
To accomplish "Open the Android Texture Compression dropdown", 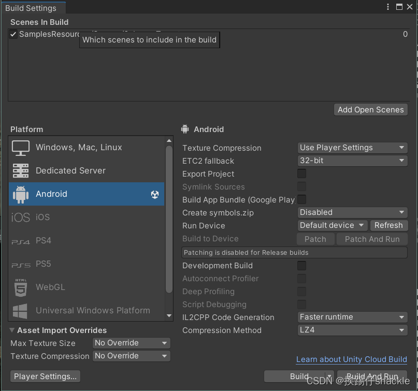I will click(352, 148).
